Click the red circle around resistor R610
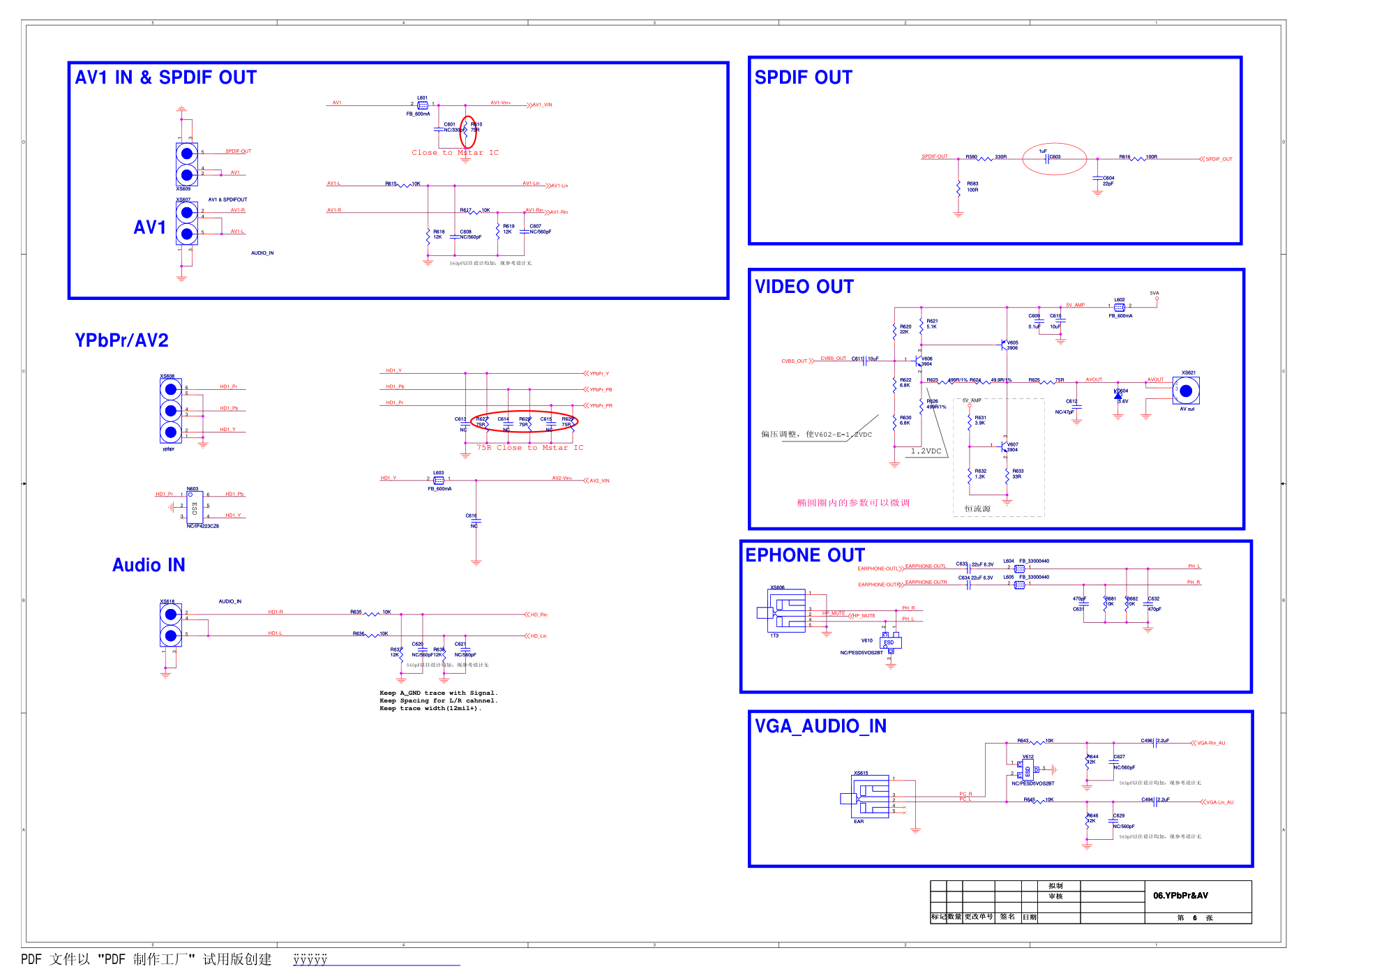Viewport: 1384px width, 978px height. pyautogui.click(x=468, y=131)
